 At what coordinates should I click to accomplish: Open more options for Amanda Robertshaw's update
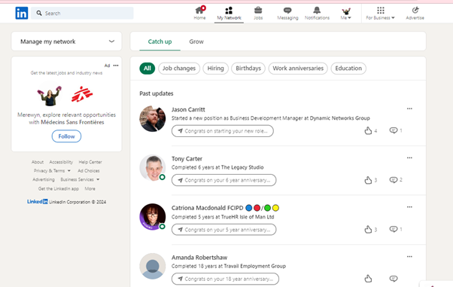tap(409, 257)
